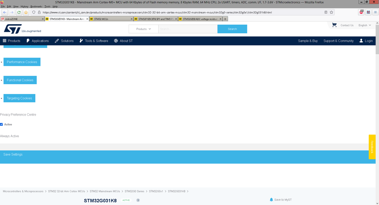Open the Solutions navigation menu
Screen dimensions: 379x205
(x=64, y=41)
